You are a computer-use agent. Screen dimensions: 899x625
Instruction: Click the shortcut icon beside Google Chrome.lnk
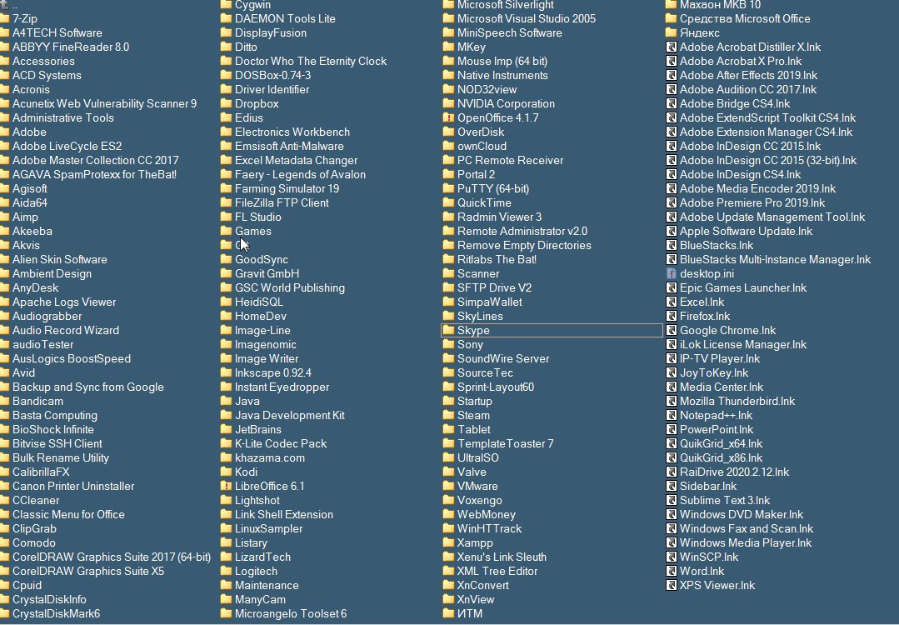(671, 330)
